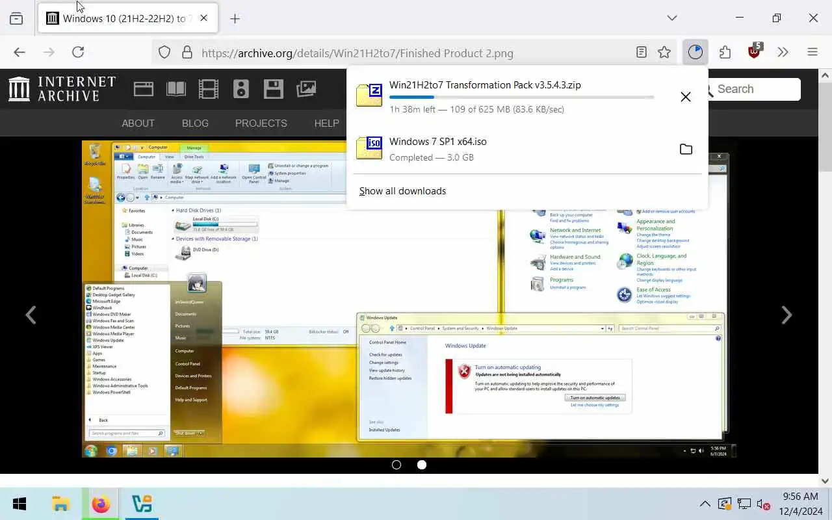This screenshot has width=832, height=520.
Task: Show next image in carousel
Action: point(786,315)
